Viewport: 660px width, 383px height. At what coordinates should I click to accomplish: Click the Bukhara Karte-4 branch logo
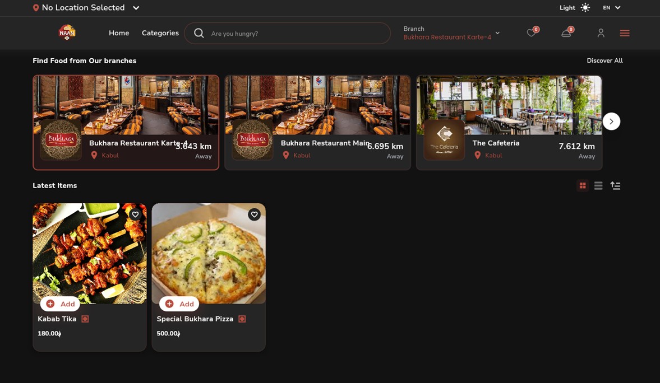tap(61, 139)
